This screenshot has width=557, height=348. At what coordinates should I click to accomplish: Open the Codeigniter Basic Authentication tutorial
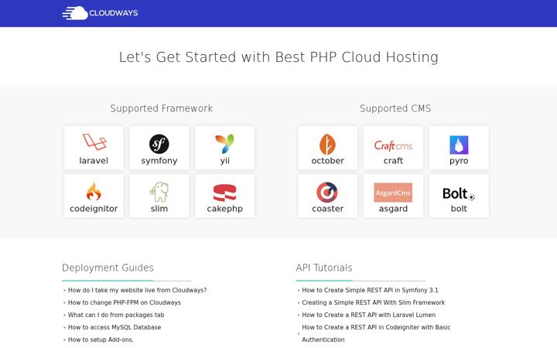(376, 333)
